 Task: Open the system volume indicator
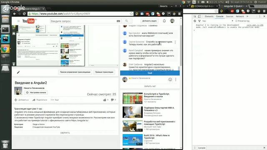pyautogui.click(x=227, y=2)
